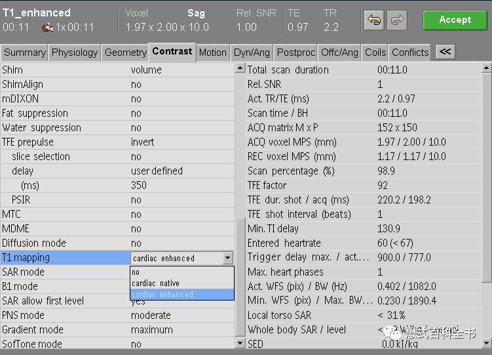This screenshot has width=492, height=355.
Task: Open the Coils tab
Action: [x=375, y=52]
